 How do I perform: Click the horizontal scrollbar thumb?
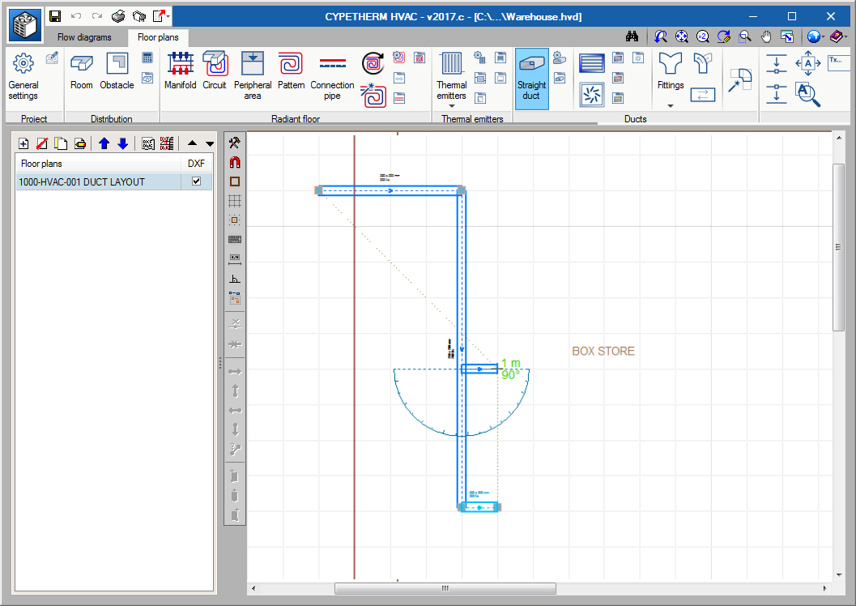coord(445,589)
